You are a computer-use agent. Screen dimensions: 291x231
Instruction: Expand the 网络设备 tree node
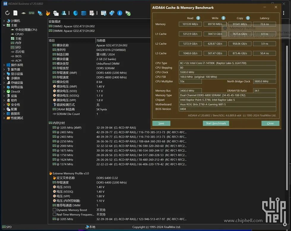click(4, 87)
